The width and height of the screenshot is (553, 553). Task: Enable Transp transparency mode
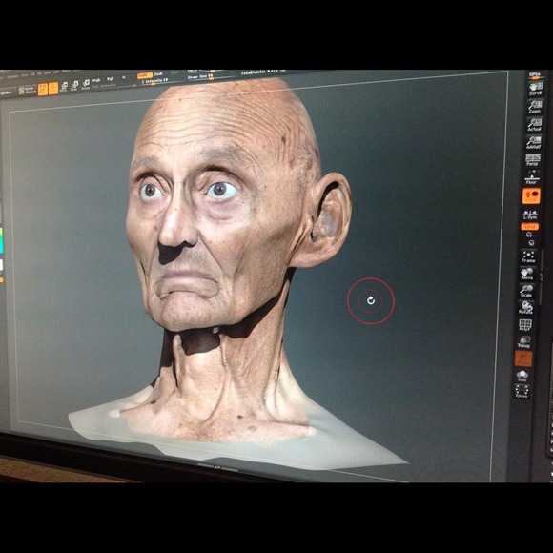(x=523, y=341)
